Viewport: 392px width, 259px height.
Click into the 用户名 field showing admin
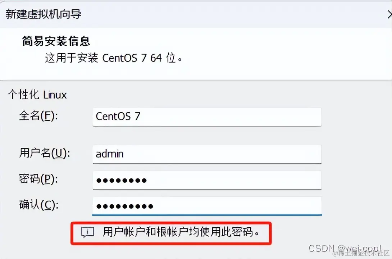coord(207,154)
